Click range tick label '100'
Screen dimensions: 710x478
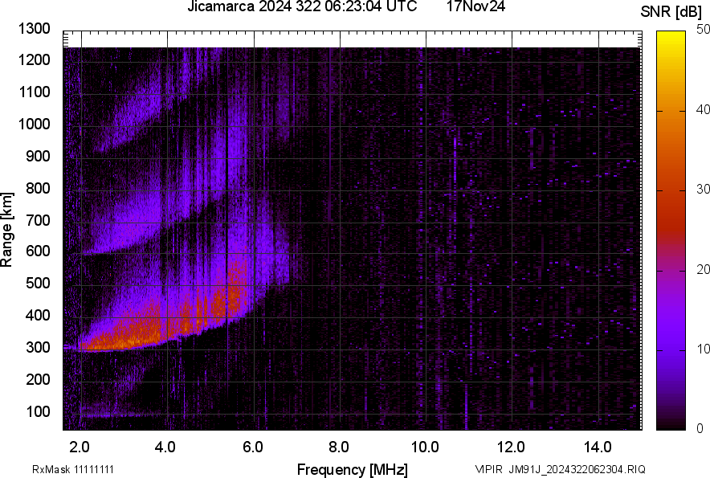(x=38, y=411)
